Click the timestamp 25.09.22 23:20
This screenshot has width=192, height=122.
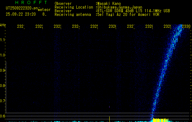21,14
